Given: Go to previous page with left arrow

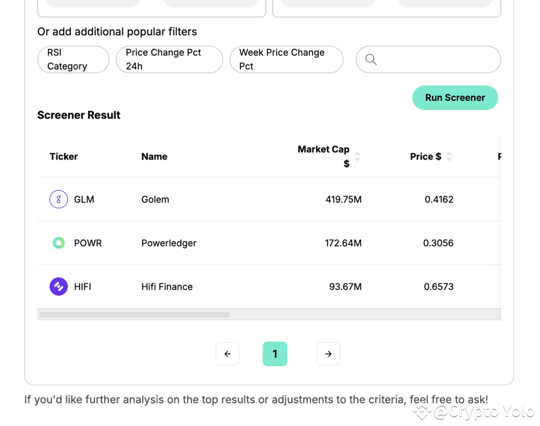Looking at the screenshot, I should pyautogui.click(x=227, y=354).
